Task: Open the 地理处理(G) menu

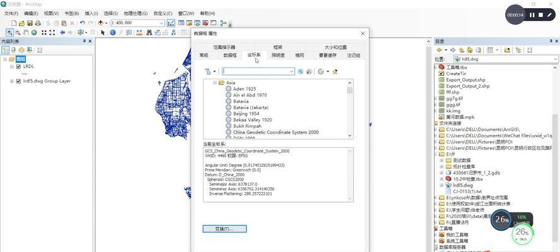Action: tap(135, 13)
